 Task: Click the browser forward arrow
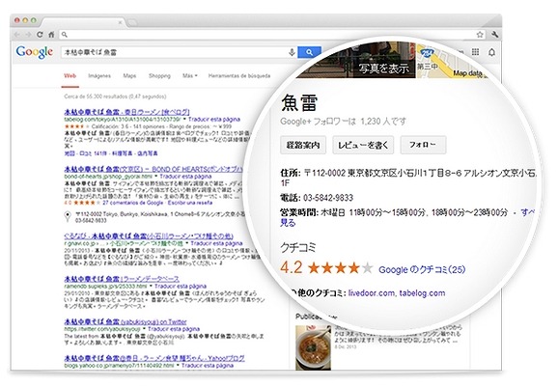28,35
